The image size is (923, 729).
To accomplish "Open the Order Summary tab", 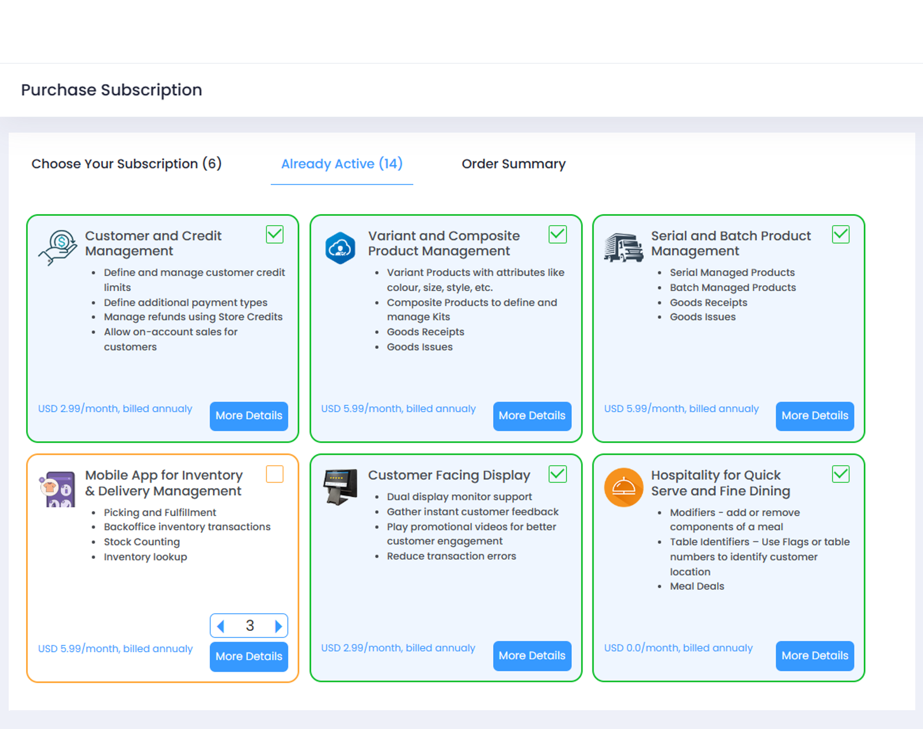I will [x=513, y=164].
